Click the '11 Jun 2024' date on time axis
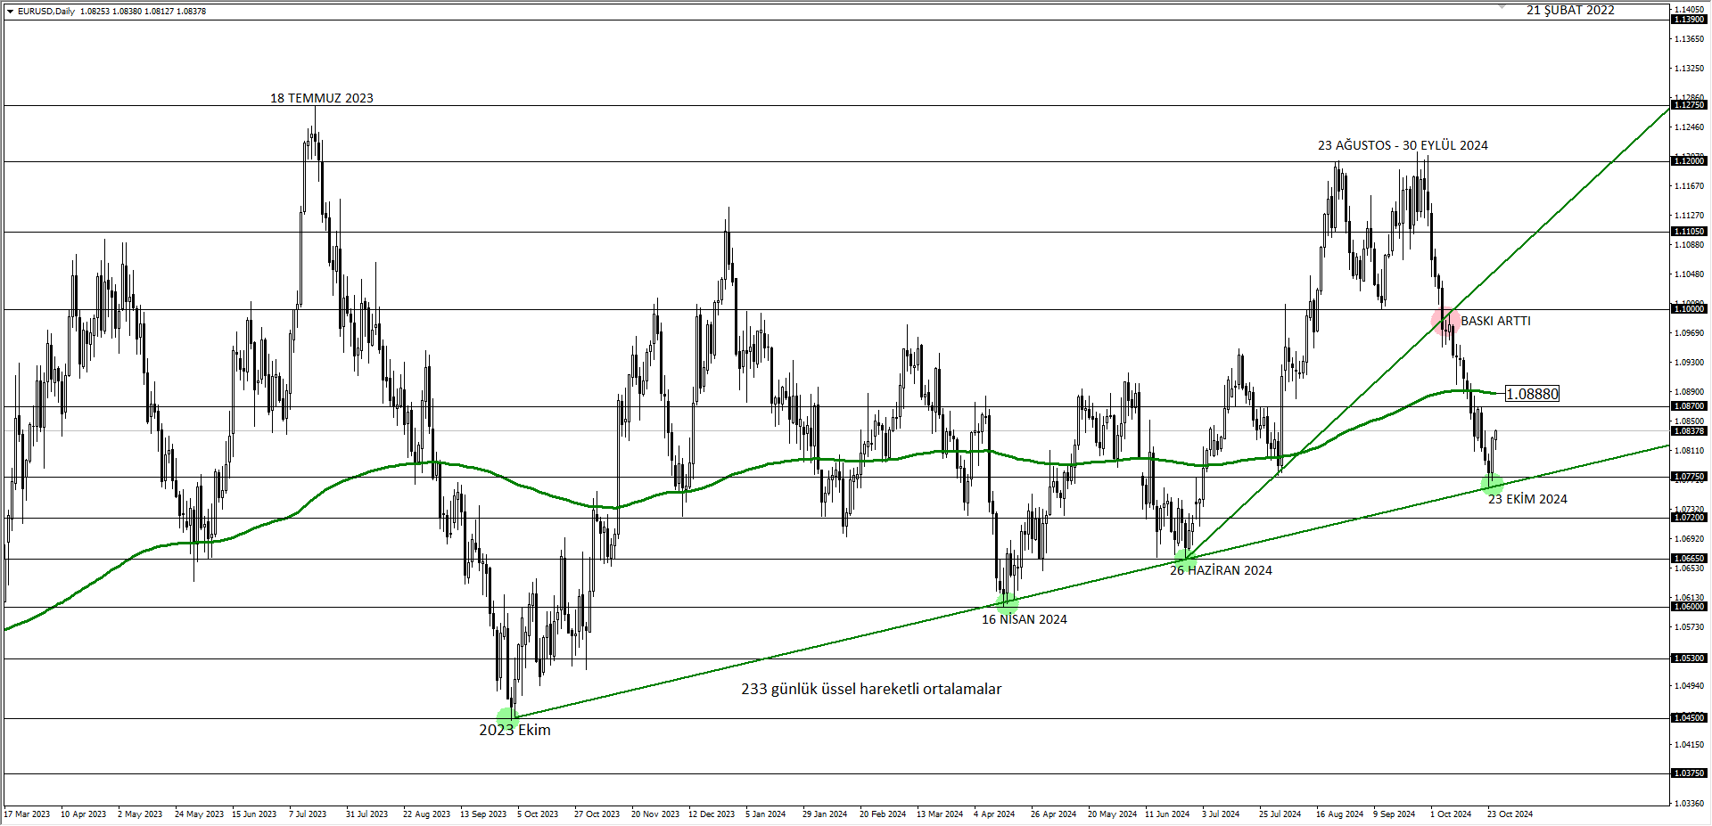 (1167, 814)
